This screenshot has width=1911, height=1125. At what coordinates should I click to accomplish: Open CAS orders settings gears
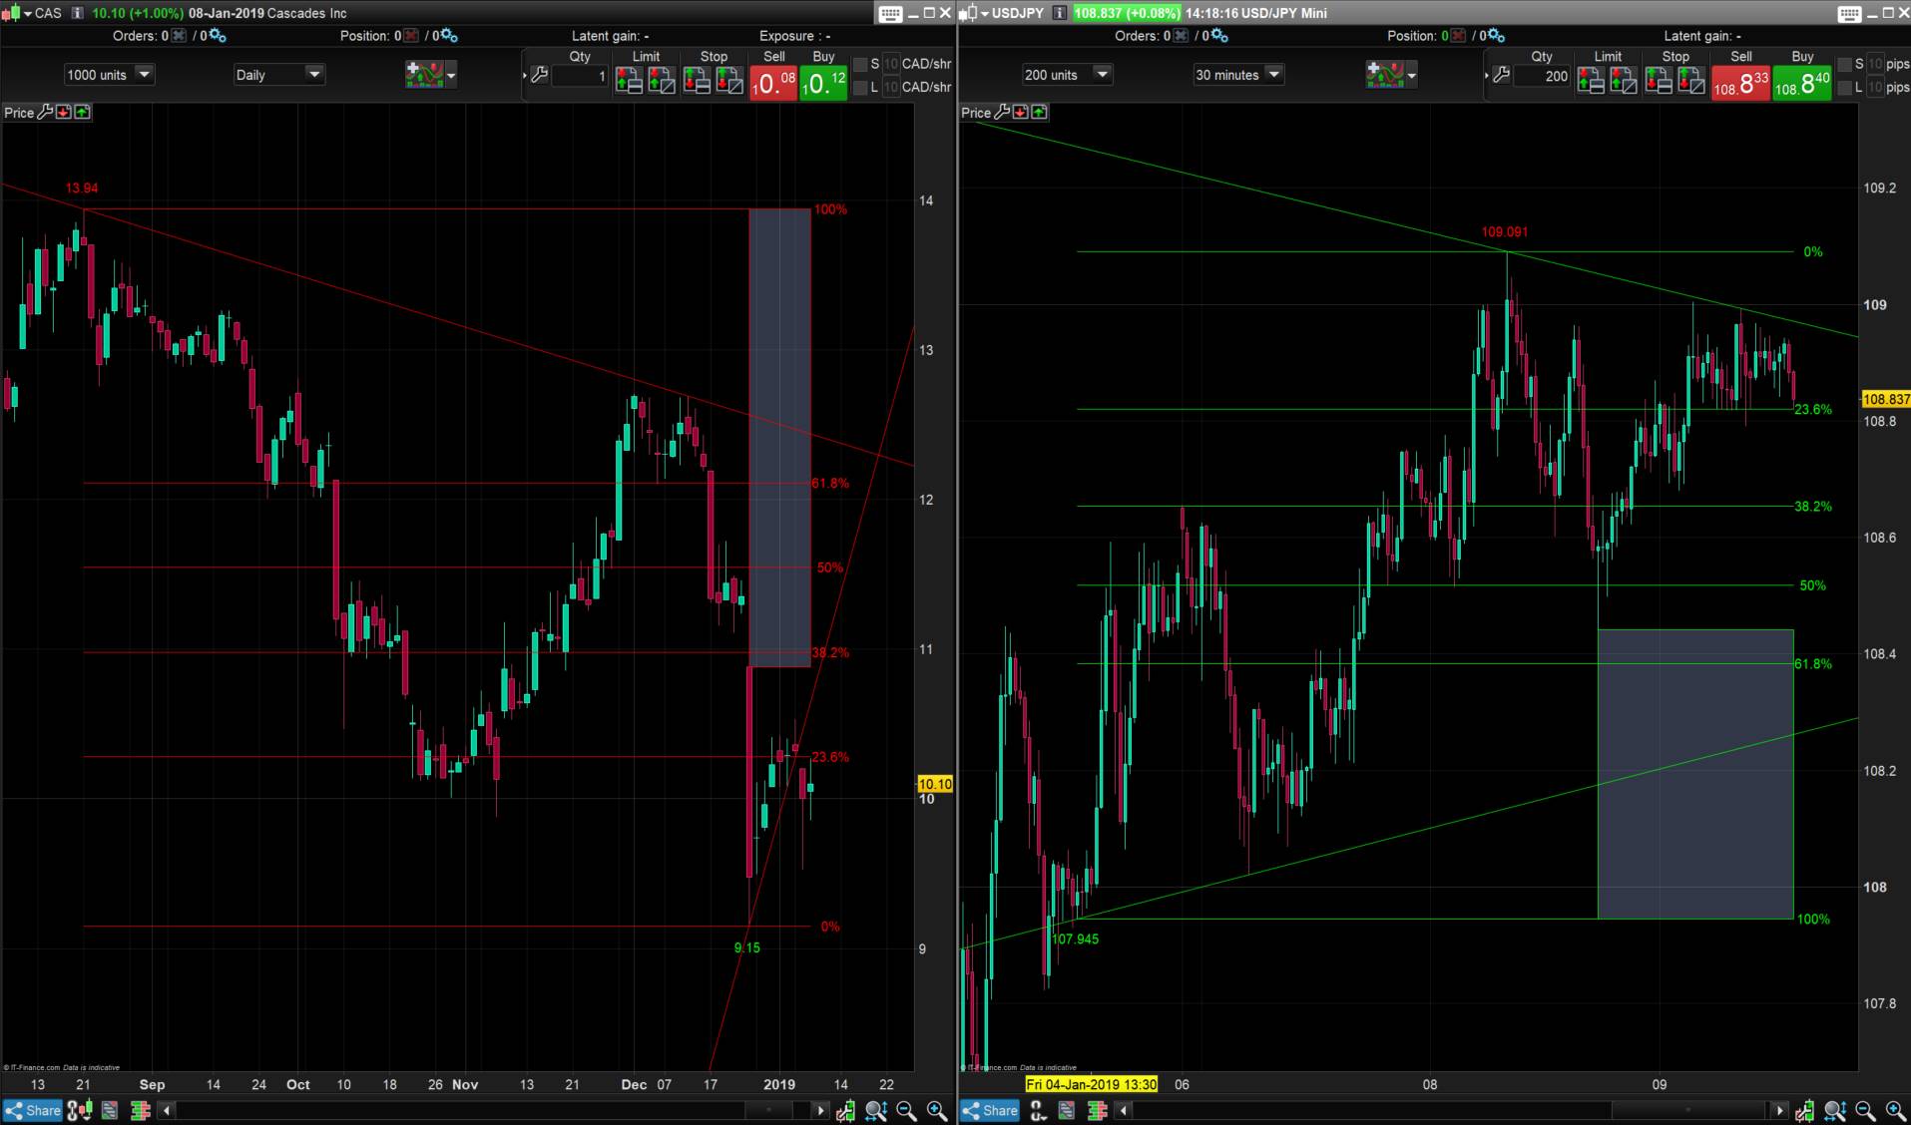(x=216, y=36)
